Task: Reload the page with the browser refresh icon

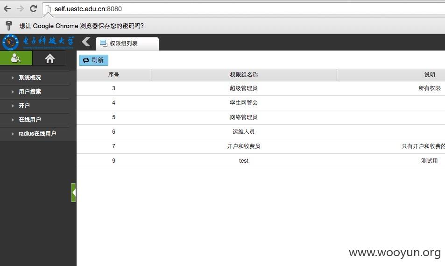Action: tap(34, 8)
